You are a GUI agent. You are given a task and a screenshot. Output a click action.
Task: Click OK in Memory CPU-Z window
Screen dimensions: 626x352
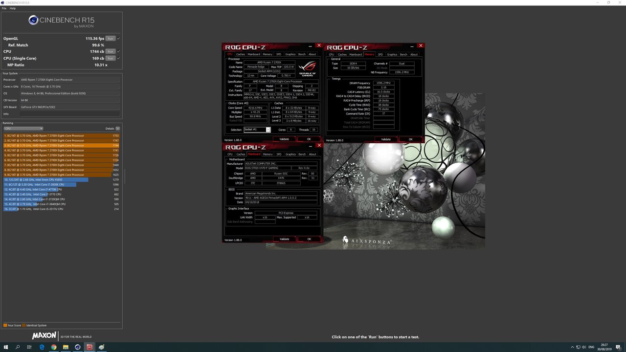(x=410, y=139)
